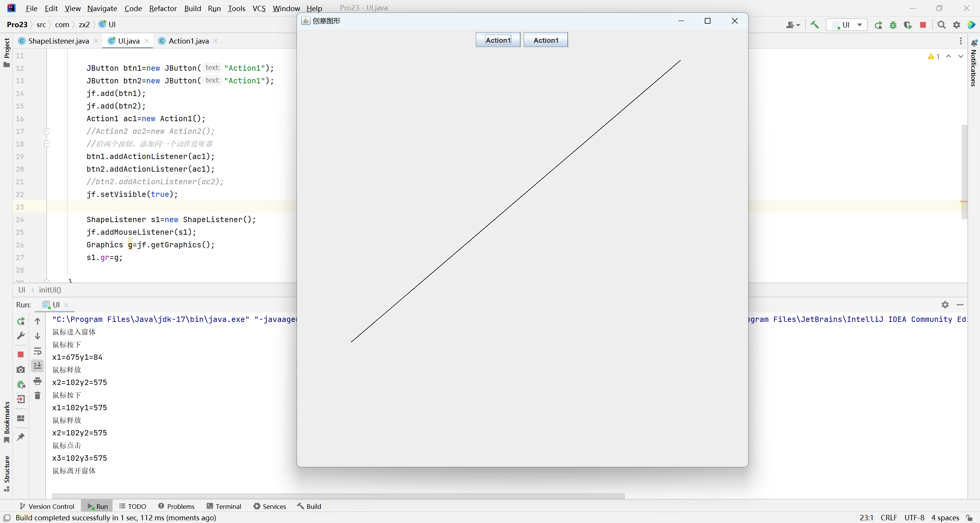Toggle scroll to end in the Run console

[x=38, y=366]
